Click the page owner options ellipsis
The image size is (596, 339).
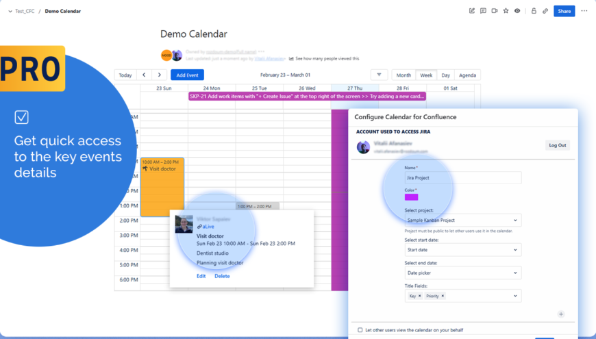pyautogui.click(x=261, y=51)
